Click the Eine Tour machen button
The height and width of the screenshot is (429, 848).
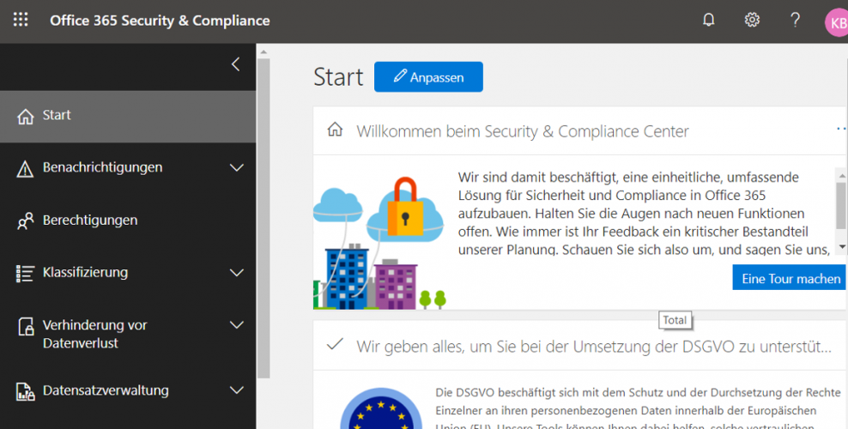[790, 278]
